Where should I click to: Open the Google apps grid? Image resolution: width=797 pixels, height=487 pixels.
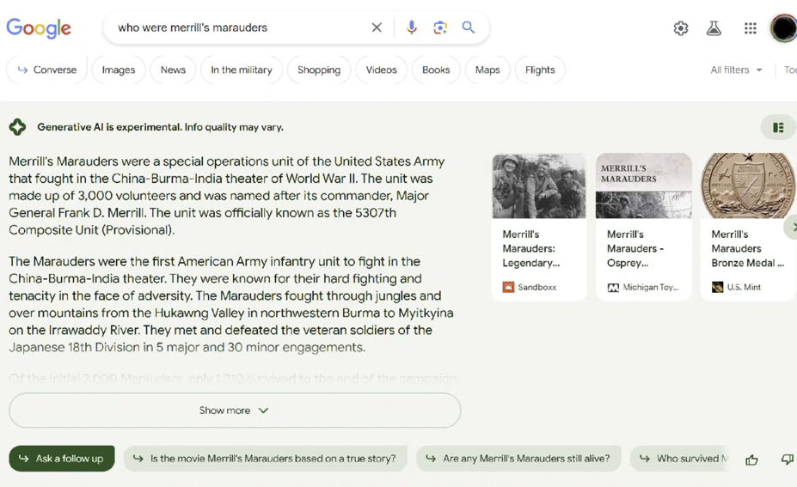751,28
